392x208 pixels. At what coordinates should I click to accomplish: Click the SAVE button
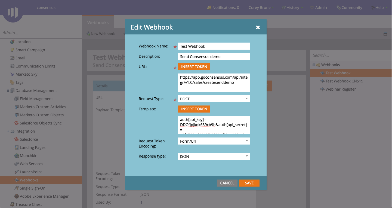(x=249, y=183)
